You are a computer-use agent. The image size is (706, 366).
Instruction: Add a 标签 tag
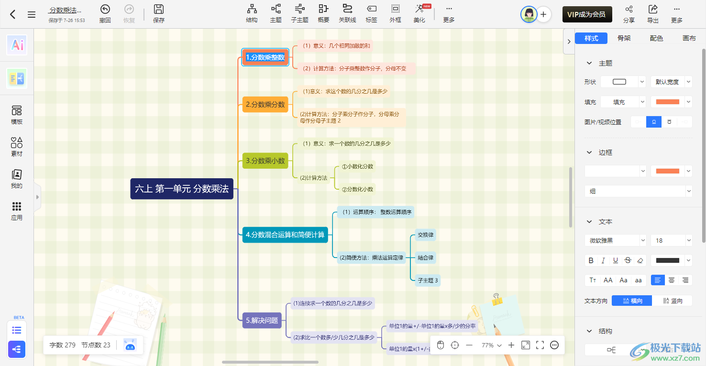[371, 14]
